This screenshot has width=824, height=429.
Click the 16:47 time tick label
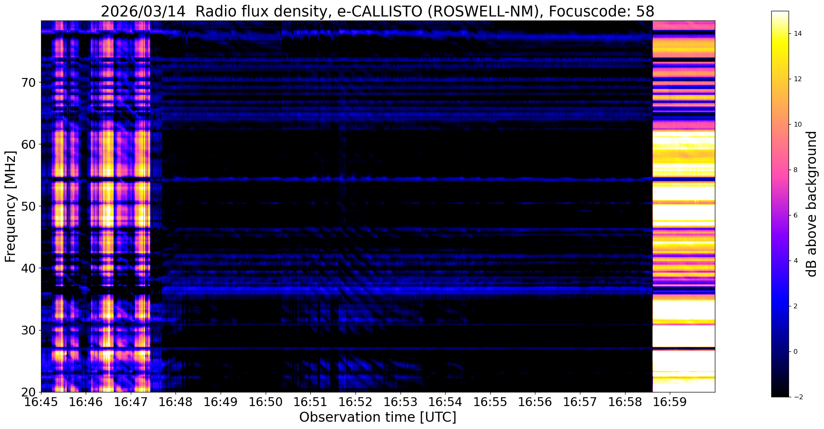click(x=131, y=402)
